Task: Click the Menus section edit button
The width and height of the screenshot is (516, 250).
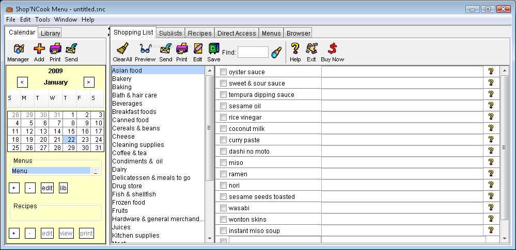Action: click(47, 188)
